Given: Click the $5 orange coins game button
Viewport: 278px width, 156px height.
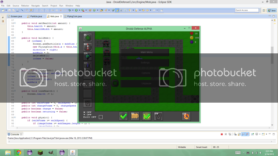Looking at the screenshot, I should [x=135, y=116].
